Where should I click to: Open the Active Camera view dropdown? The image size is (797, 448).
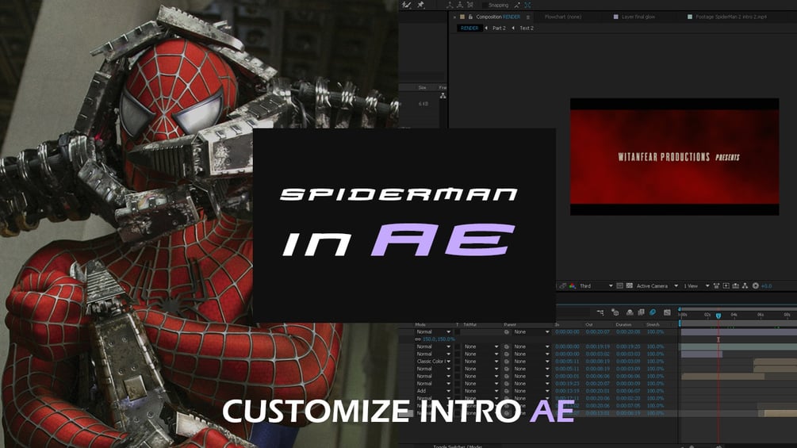(x=657, y=286)
